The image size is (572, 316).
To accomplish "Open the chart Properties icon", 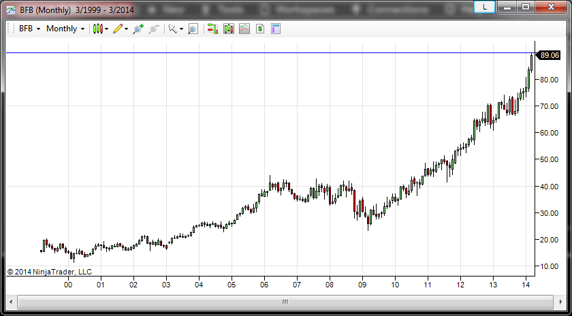I will click(276, 29).
